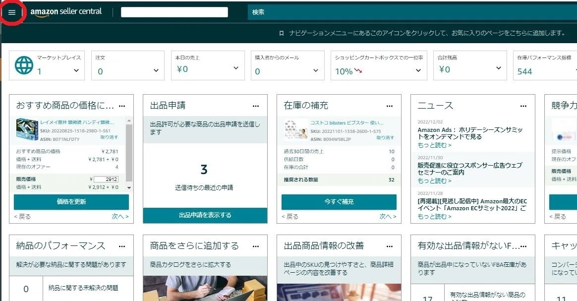Viewport: 577px width, 301px height.
Task: Click the 商品をさらに追加する card image
Action: 205,289
